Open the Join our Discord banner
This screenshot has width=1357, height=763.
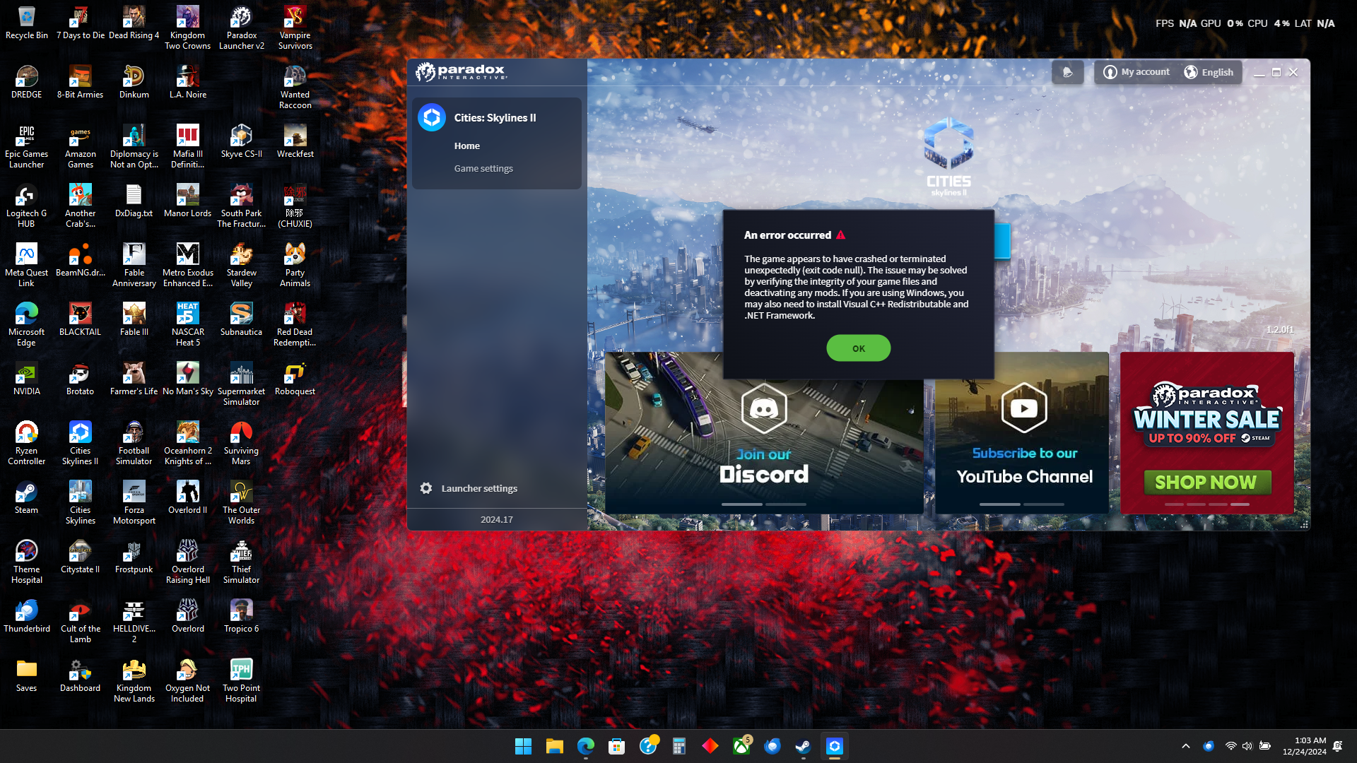[x=764, y=432]
